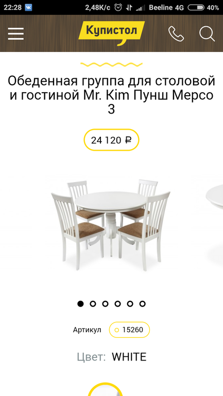Image resolution: width=223 pixels, height=396 pixels.
Task: Open the VK notification icon in status bar
Action: click(28, 8)
